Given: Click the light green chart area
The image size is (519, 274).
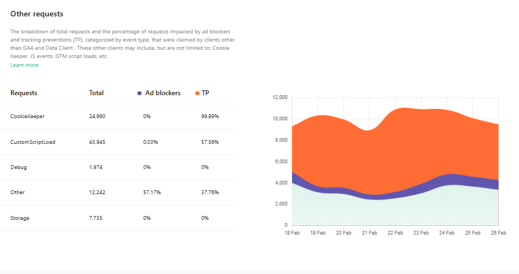Looking at the screenshot, I should point(394,212).
